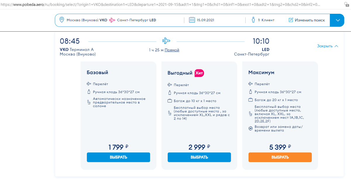Click the Изменить поиск link
Screen dimensions: 351x179
310,20
